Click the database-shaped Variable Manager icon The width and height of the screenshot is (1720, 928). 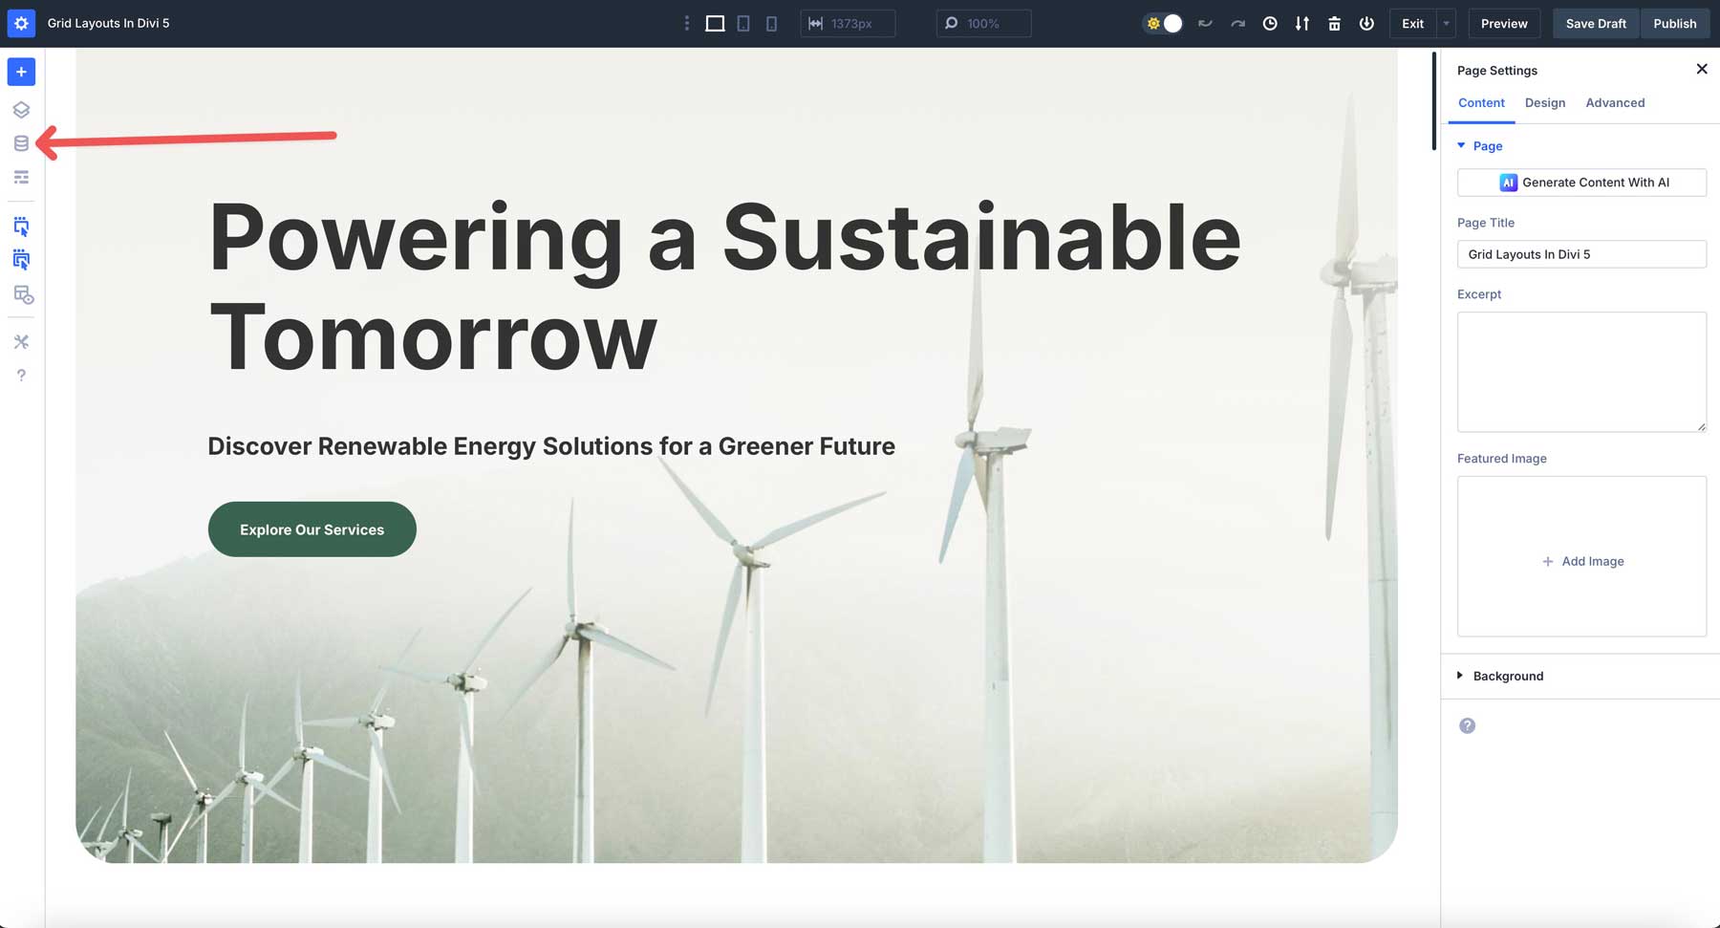click(x=21, y=143)
